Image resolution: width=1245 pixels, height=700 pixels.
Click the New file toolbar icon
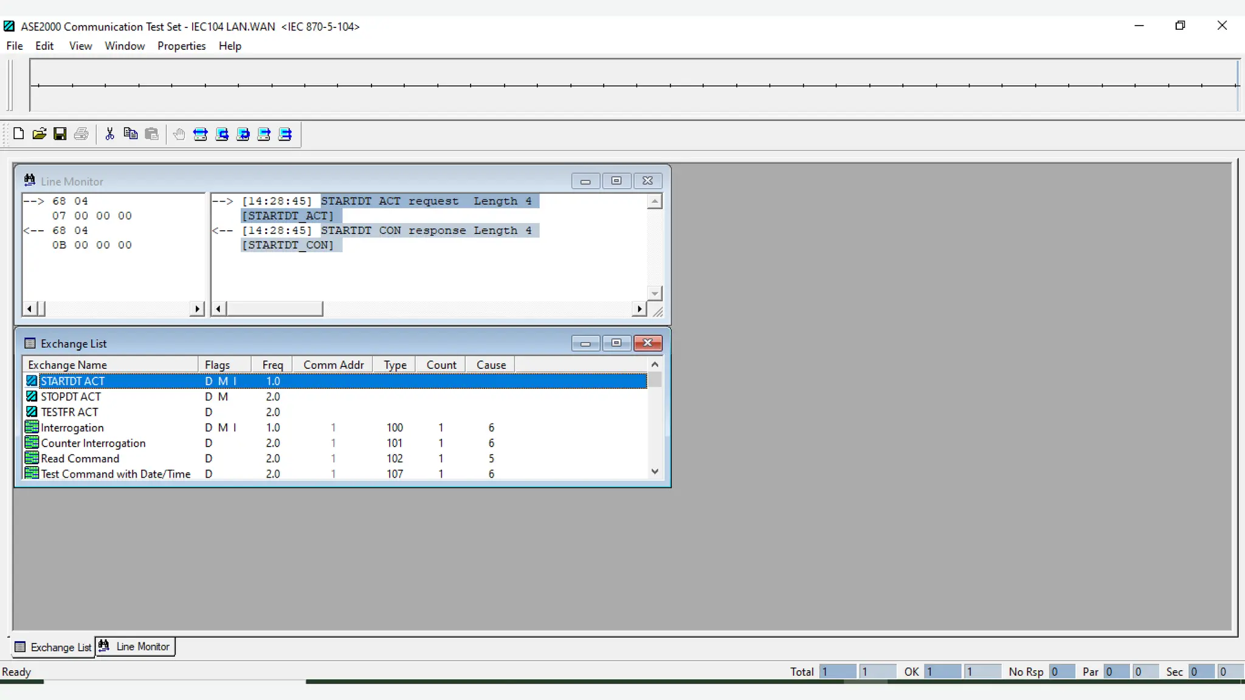click(x=18, y=134)
